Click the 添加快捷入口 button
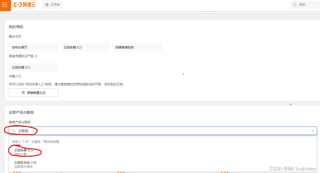This screenshot has height=173, width=320. coord(34,93)
